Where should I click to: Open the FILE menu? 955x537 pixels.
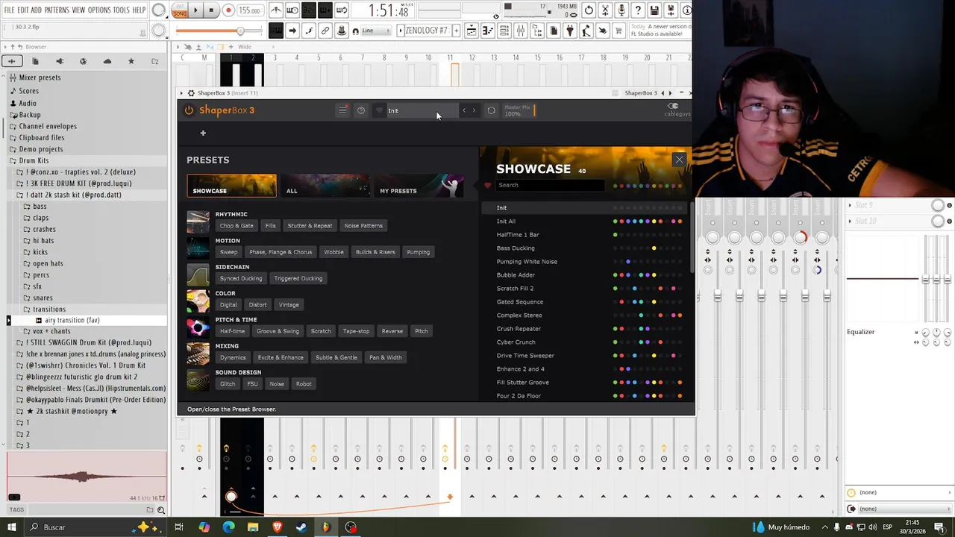point(9,10)
